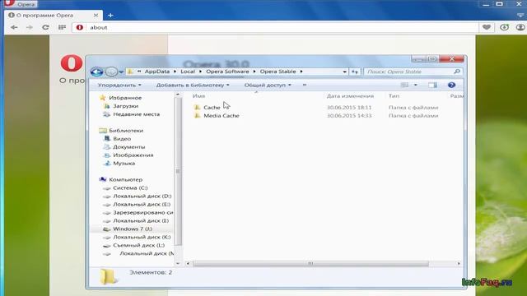Open the Общий доступ menu
The image size is (527, 296).
[x=268, y=86]
